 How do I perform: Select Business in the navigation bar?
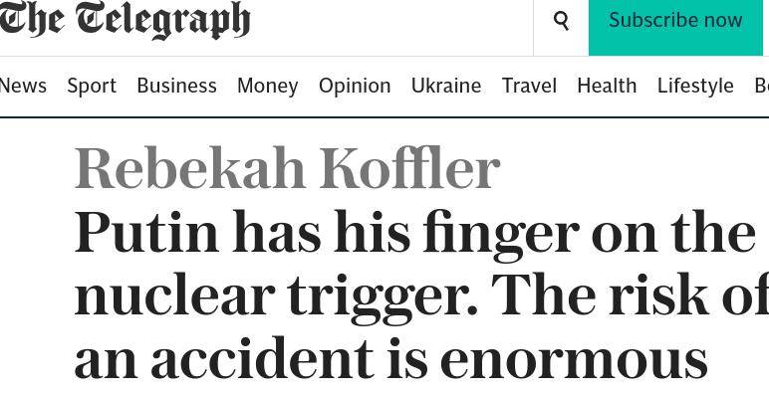[176, 86]
